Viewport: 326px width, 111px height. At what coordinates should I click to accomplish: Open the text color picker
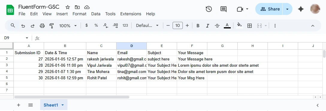227,25
